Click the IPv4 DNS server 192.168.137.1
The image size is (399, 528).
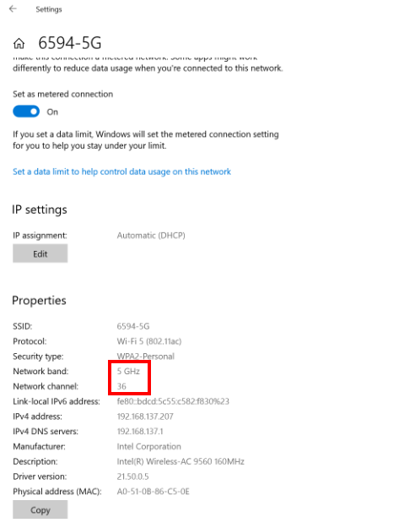click(140, 432)
